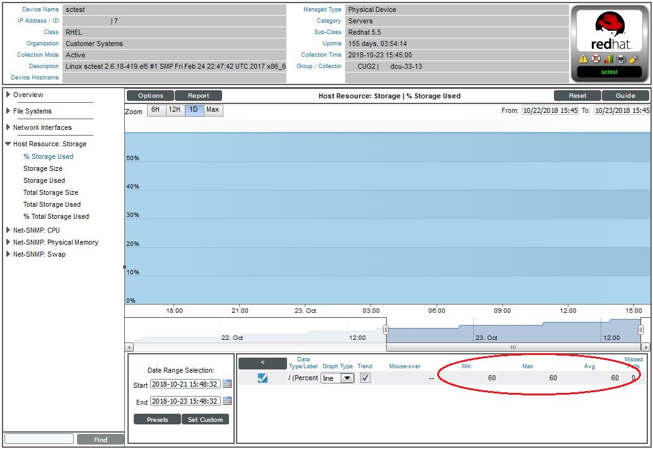
Task: Click the bar chart performance icon
Action: tap(608, 59)
